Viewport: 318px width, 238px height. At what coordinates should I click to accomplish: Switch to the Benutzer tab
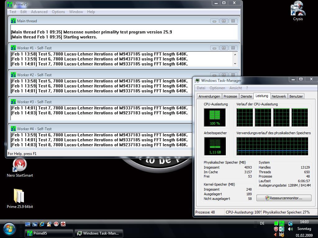(296, 96)
